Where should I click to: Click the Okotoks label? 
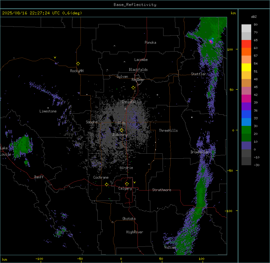pyautogui.click(x=129, y=219)
